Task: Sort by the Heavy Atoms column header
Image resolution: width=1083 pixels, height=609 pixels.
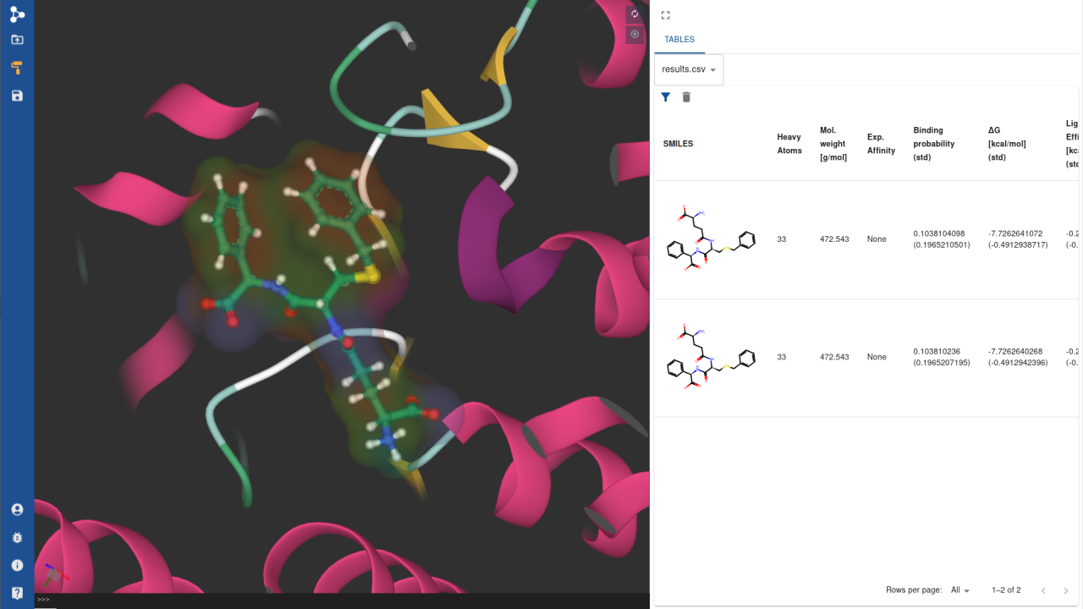Action: [789, 144]
